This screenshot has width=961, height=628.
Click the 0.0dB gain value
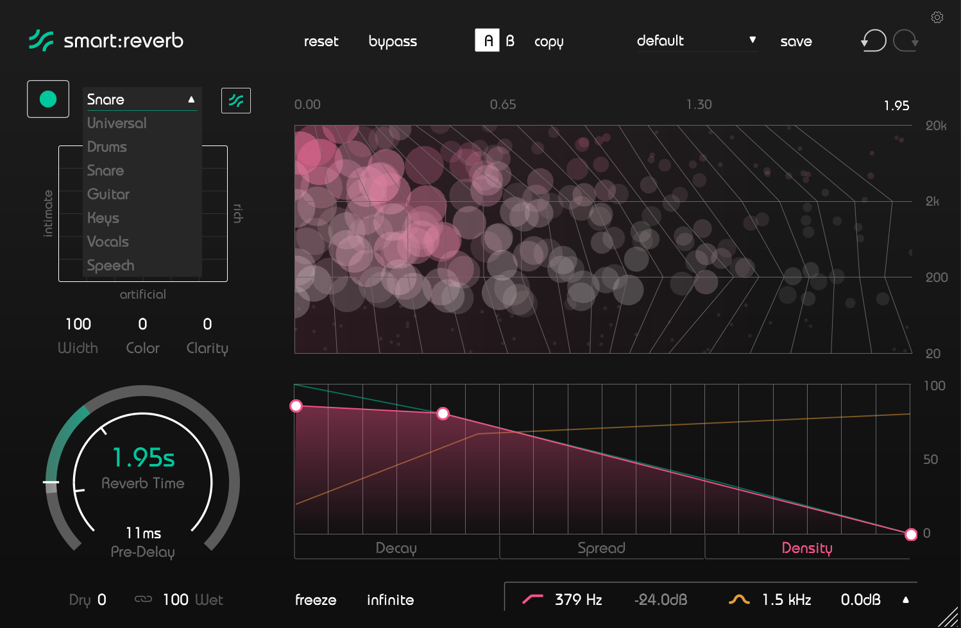861,600
